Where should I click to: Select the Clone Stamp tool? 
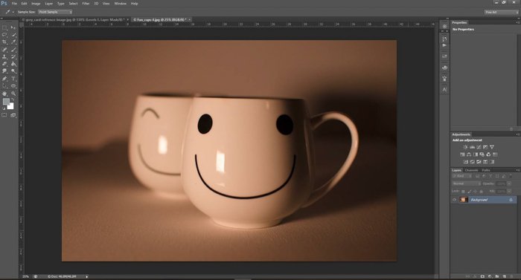[x=4, y=56]
